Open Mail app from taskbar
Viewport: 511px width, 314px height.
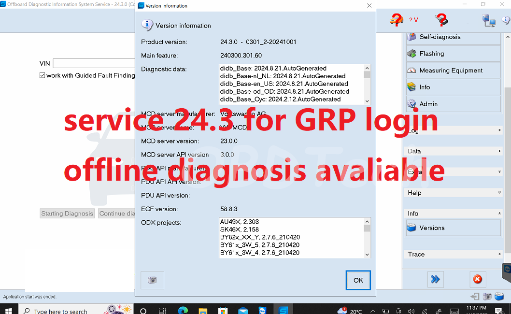[243, 311]
